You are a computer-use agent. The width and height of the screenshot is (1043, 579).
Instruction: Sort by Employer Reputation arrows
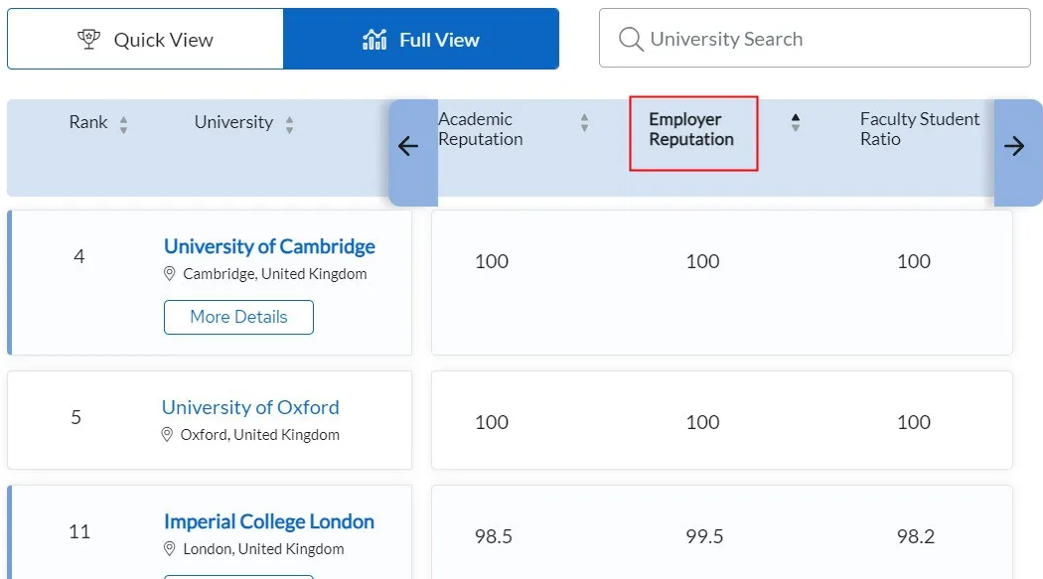click(x=796, y=122)
